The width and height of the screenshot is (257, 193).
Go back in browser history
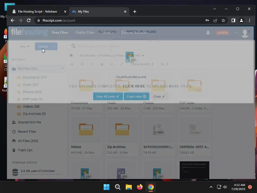click(x=13, y=20)
